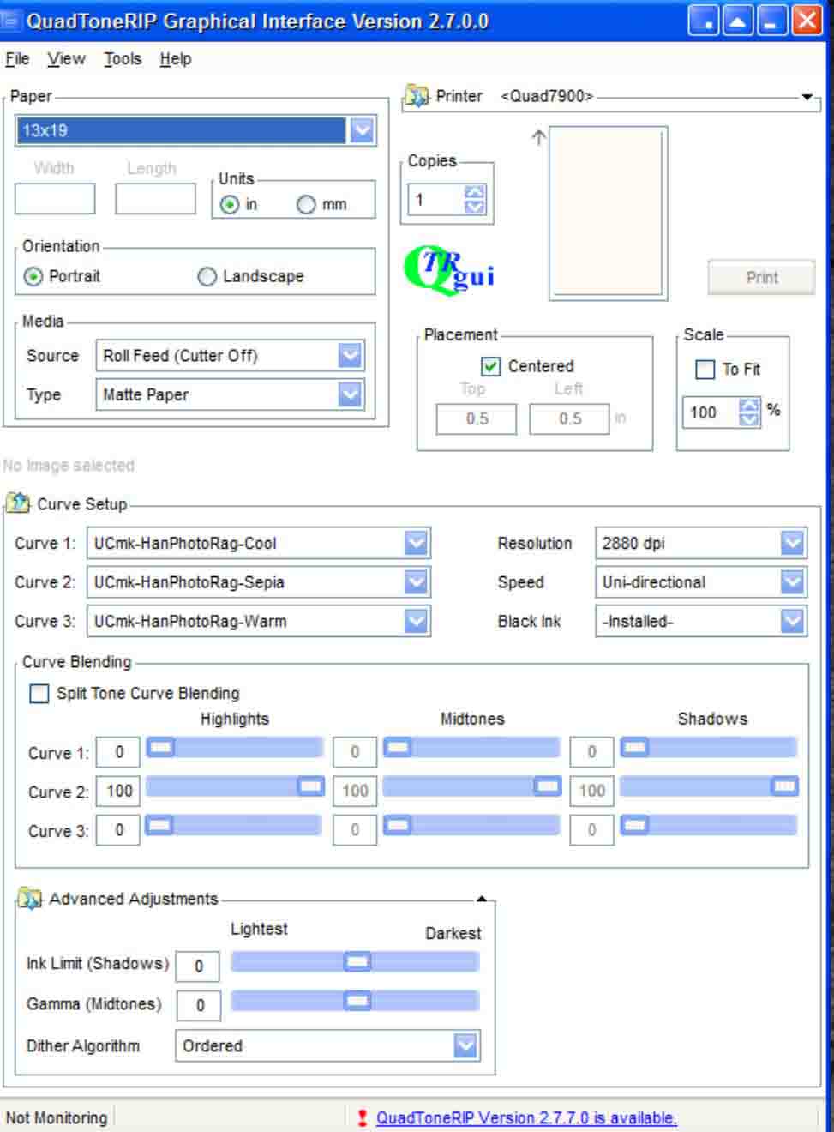834x1132 pixels.
Task: Click the Curve Setup section icon
Action: 18,503
